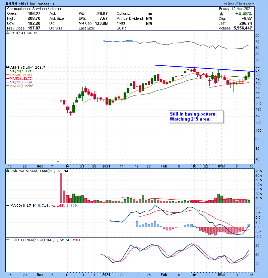Click the Volume panel legend marker icon
This screenshot has width=268, height=278.
[x=8, y=171]
